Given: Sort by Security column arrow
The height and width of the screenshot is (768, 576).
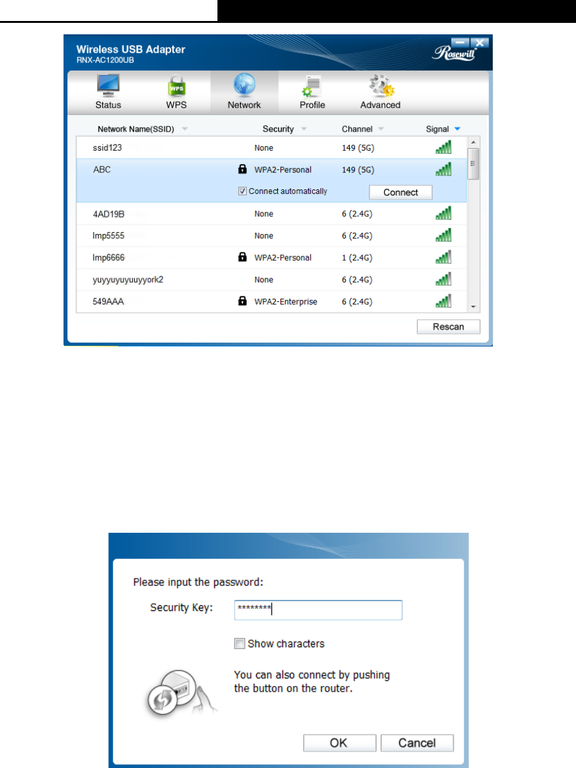Looking at the screenshot, I should coord(303,129).
